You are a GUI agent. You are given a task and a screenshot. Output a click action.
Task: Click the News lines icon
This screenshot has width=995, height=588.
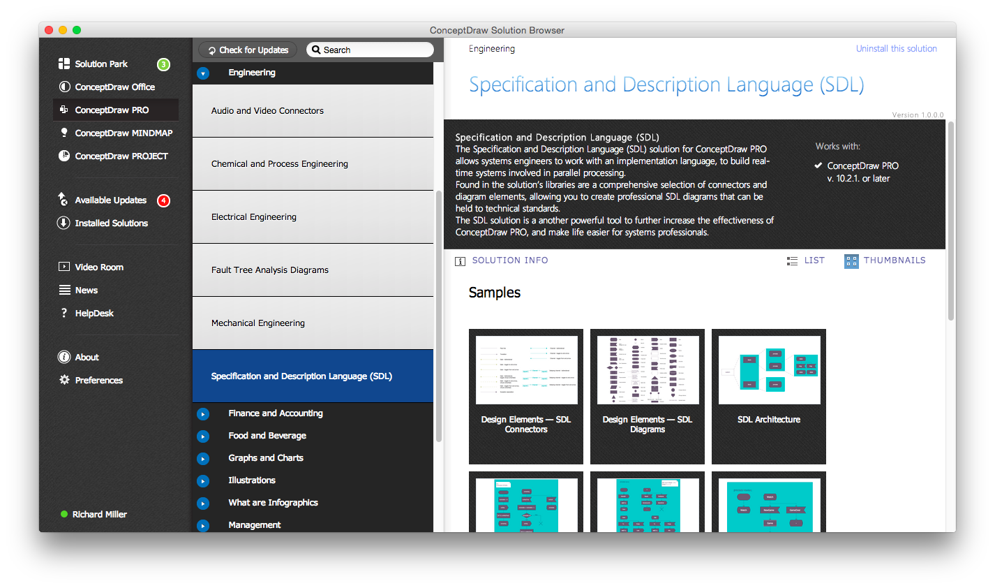pos(64,290)
